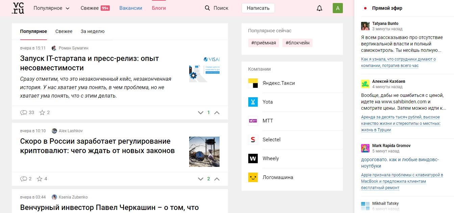This screenshot has width=454, height=213.
Task: Click the #блокчейн hashtag
Action: (x=297, y=43)
